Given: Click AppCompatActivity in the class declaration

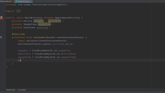Looking at the screenshot, I should tap(67, 18).
